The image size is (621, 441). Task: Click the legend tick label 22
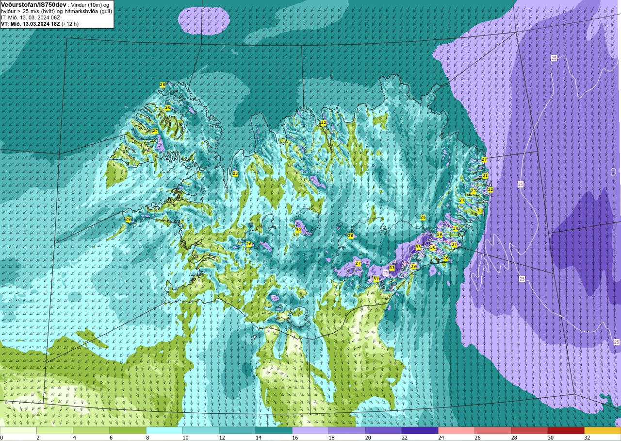coord(404,438)
